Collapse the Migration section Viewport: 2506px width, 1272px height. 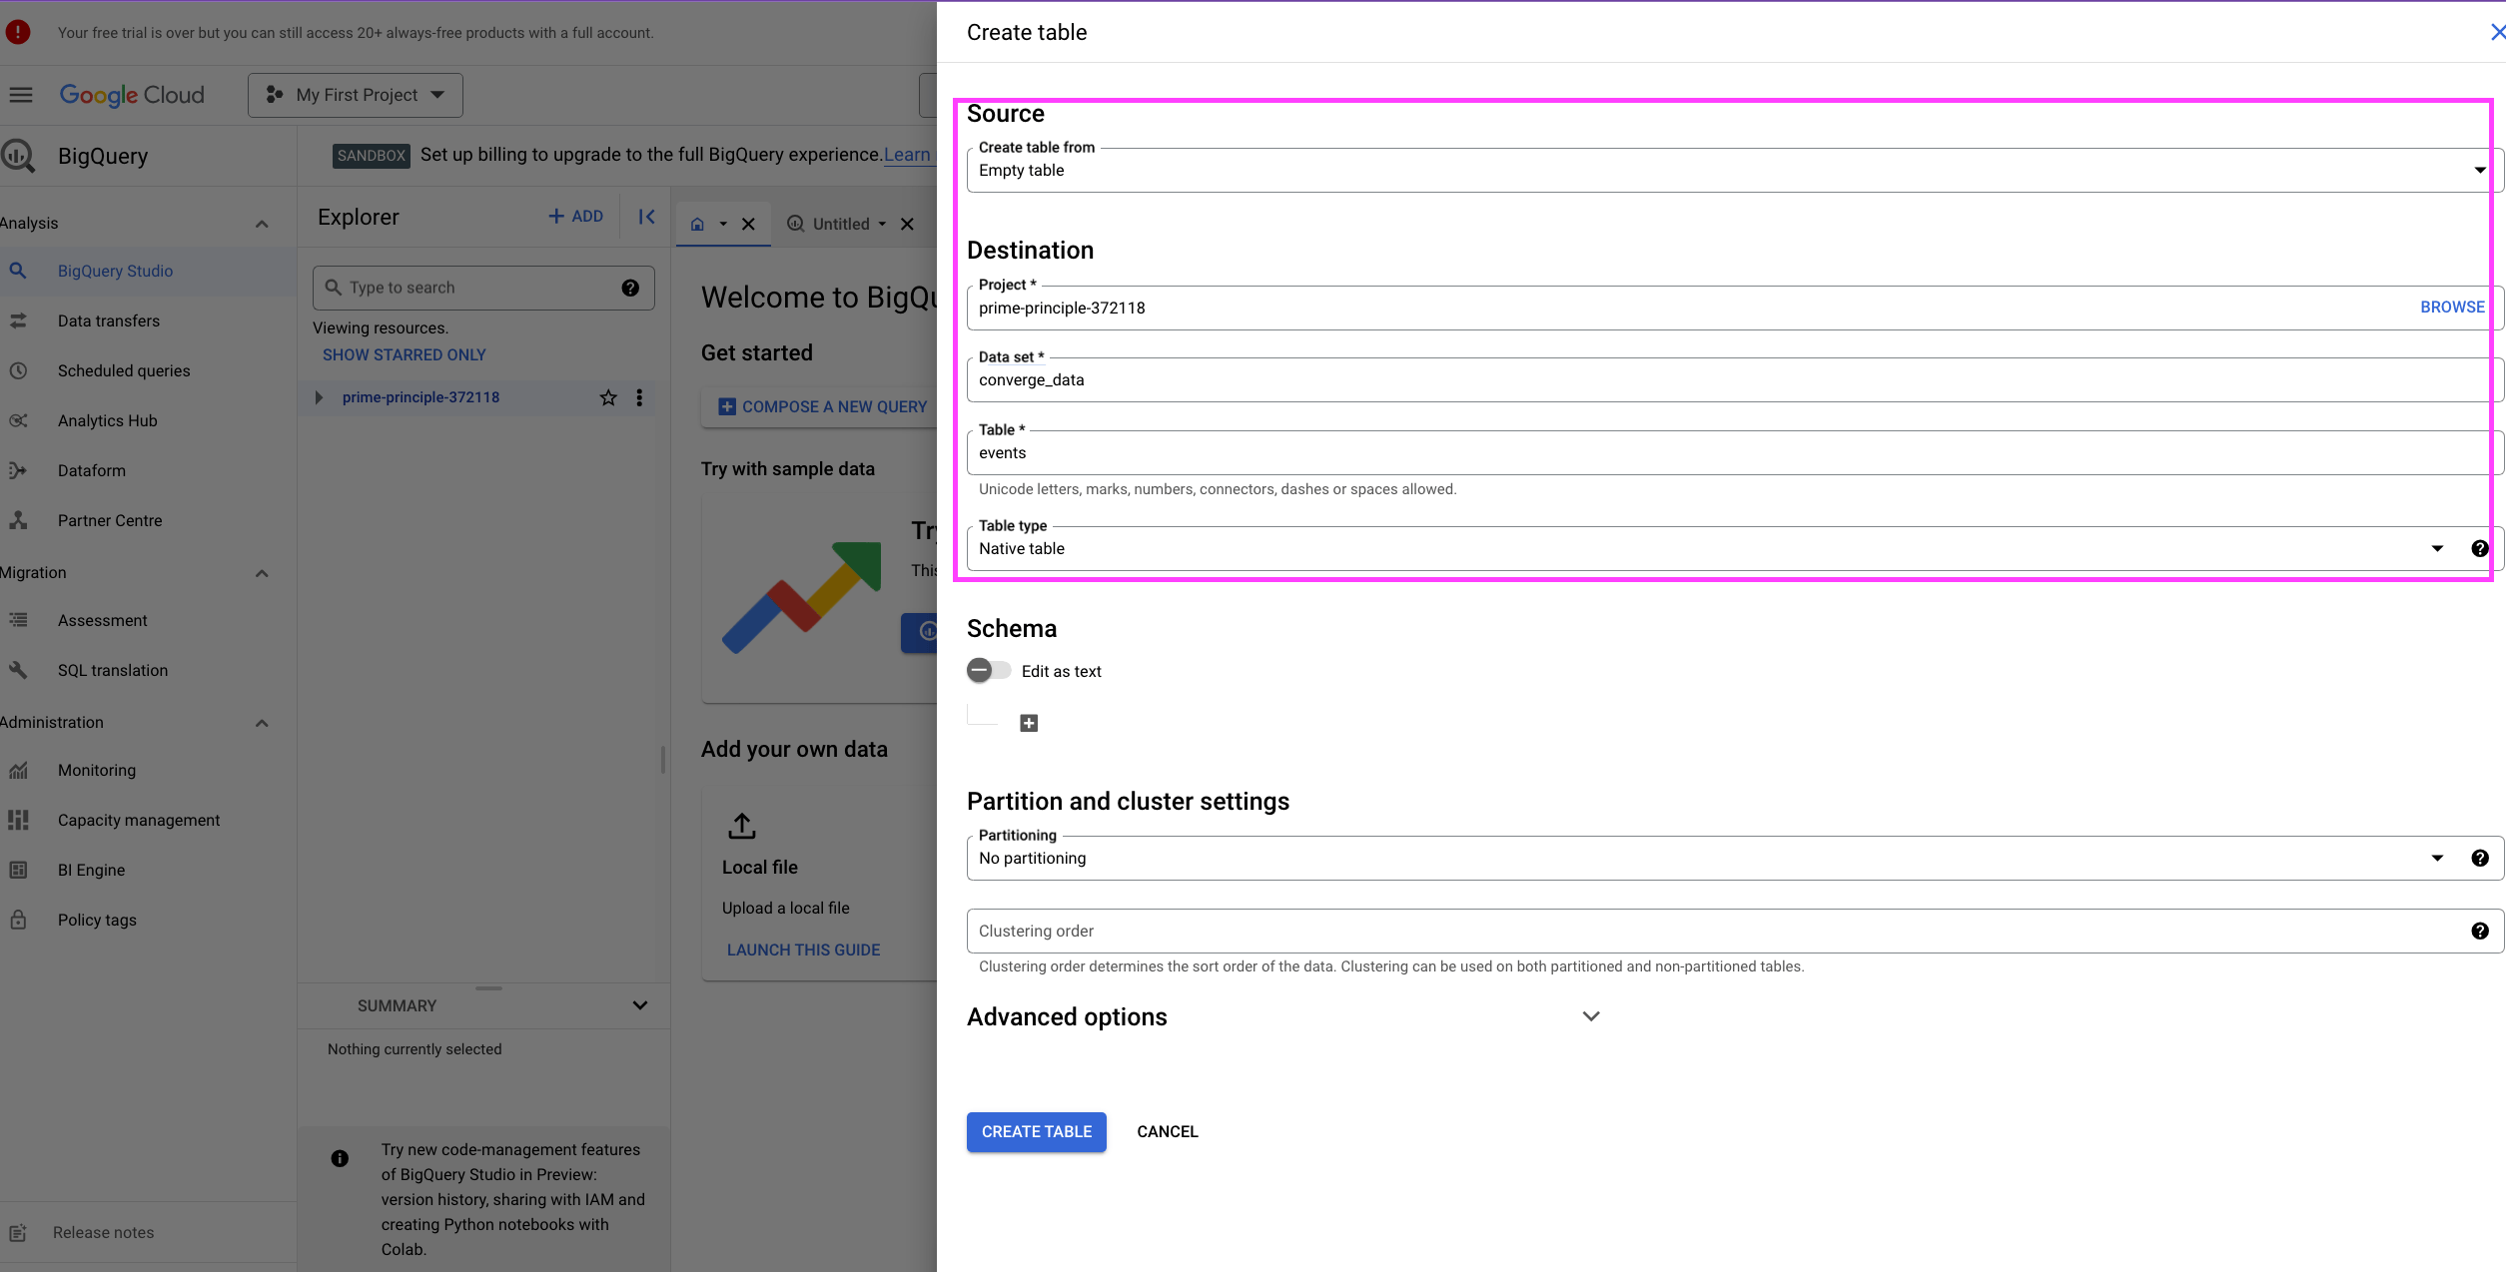(x=262, y=573)
